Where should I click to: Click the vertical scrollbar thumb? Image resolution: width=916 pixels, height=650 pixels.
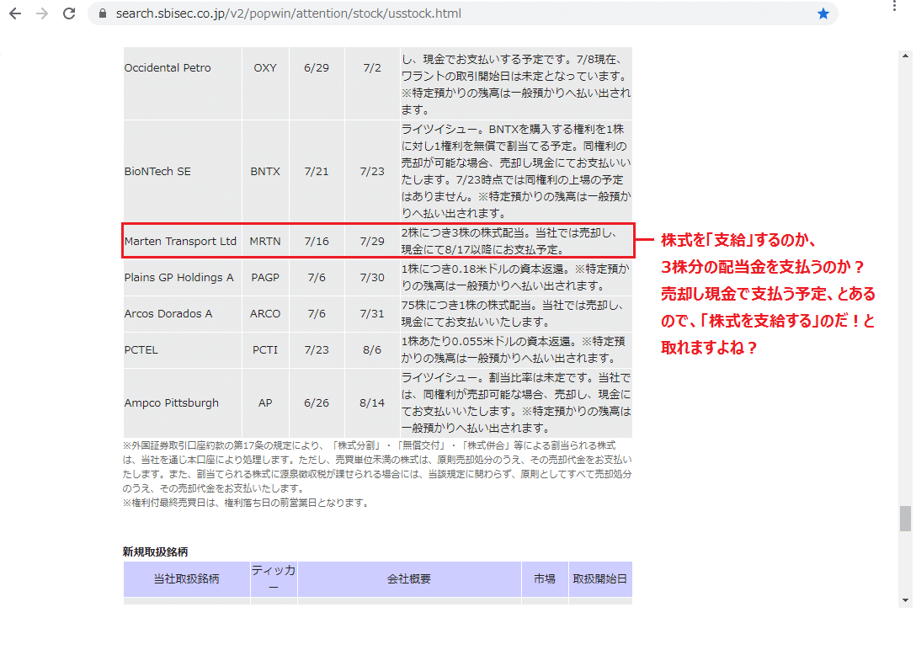906,518
